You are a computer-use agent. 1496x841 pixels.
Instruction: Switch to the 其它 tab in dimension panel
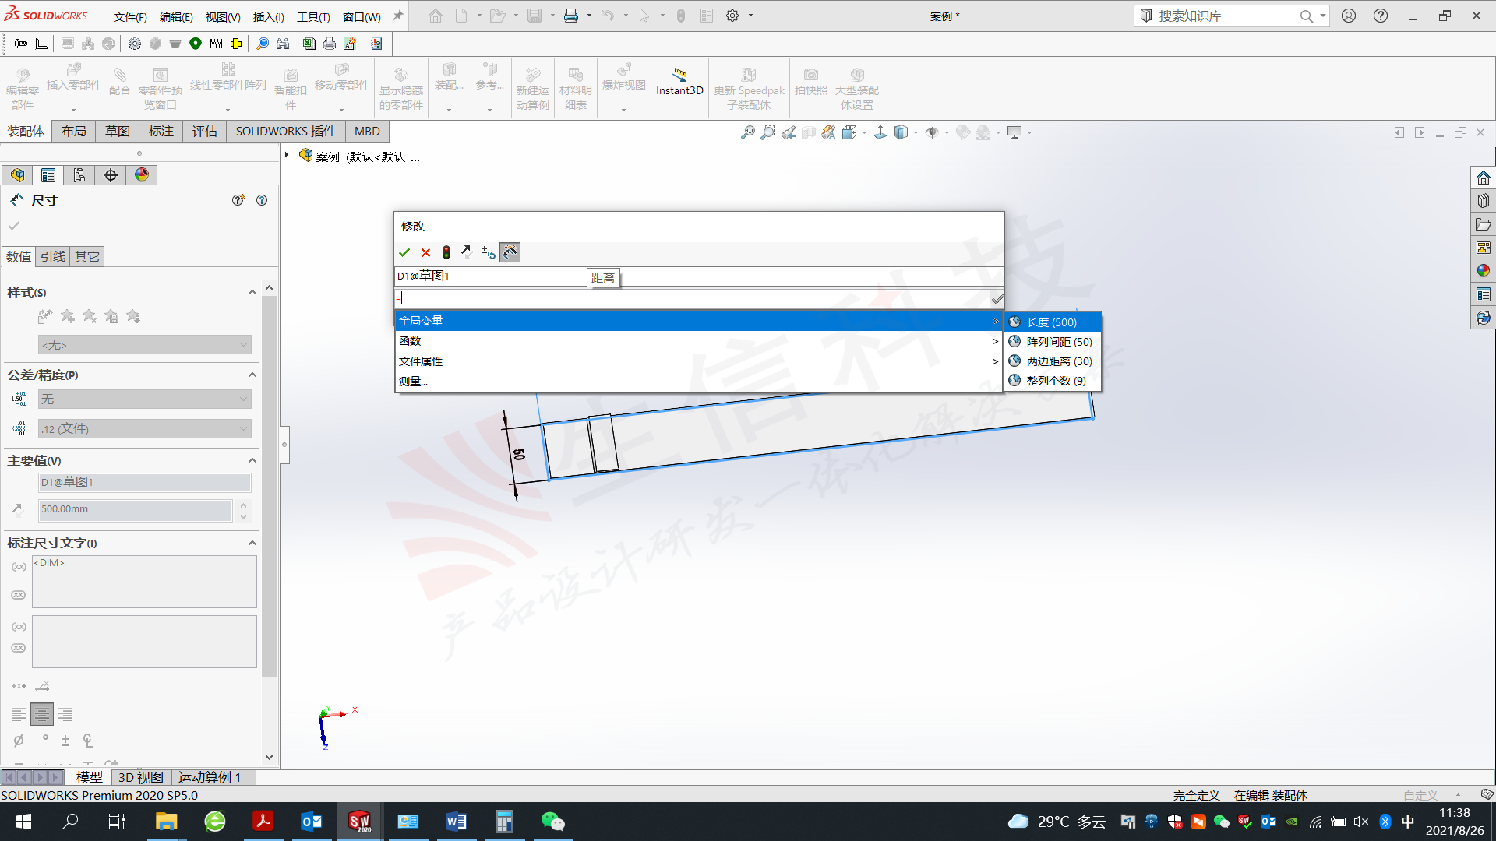click(x=87, y=256)
